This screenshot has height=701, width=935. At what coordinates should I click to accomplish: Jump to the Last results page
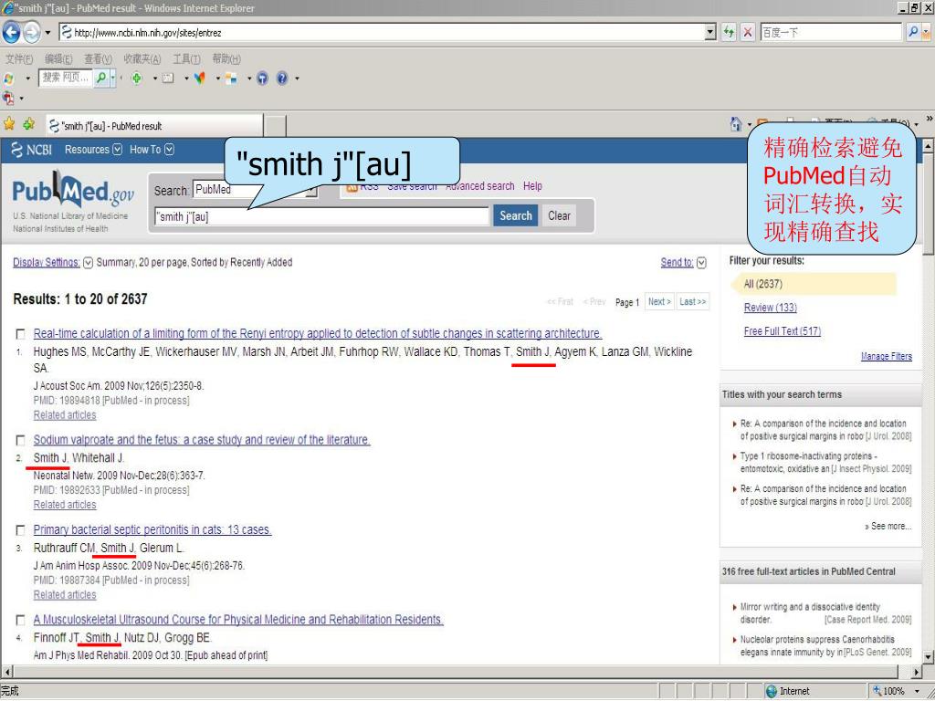692,301
